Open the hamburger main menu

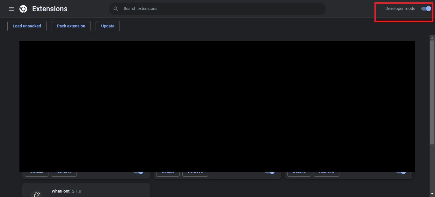11,9
